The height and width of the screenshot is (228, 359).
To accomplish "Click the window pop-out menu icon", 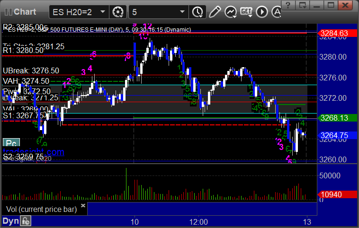I will 302,5.
